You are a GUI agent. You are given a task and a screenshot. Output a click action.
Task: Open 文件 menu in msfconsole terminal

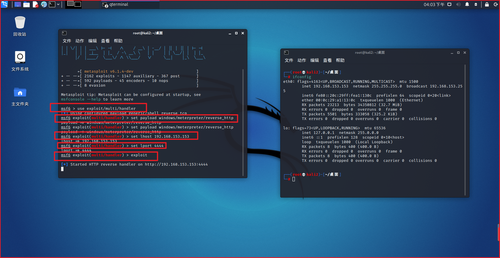pyautogui.click(x=67, y=41)
